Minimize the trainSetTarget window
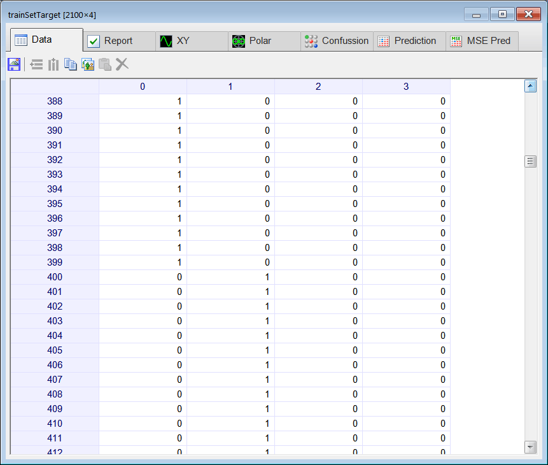This screenshot has width=548, height=465. pos(476,15)
